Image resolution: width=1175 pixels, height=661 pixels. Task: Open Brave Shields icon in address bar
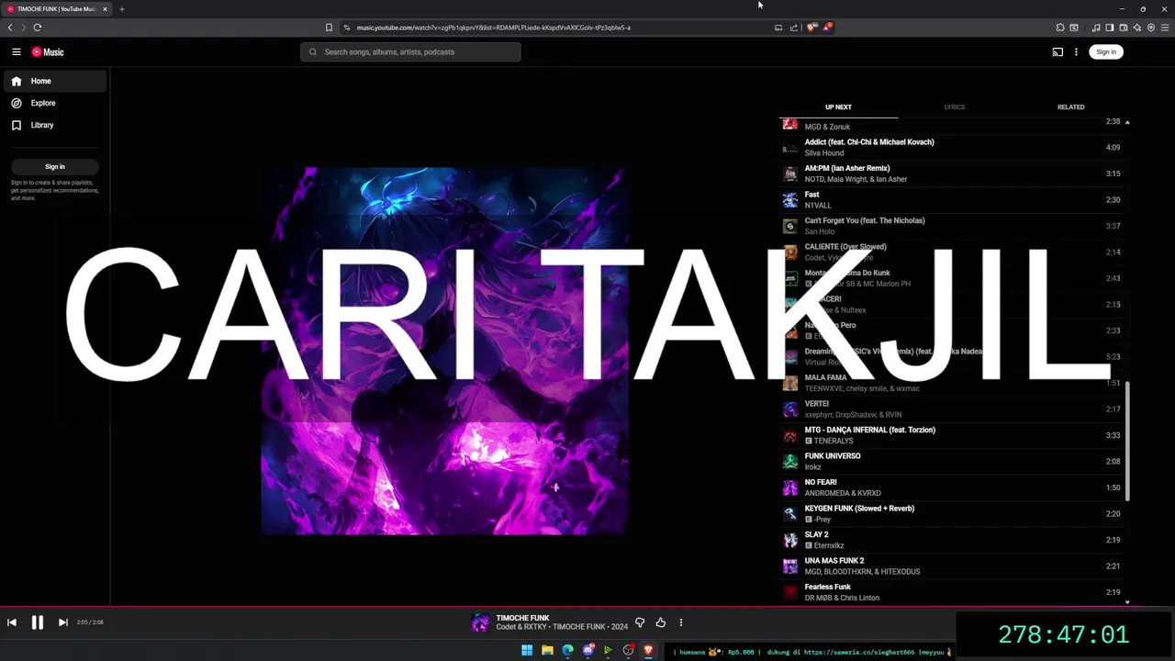[x=811, y=28]
